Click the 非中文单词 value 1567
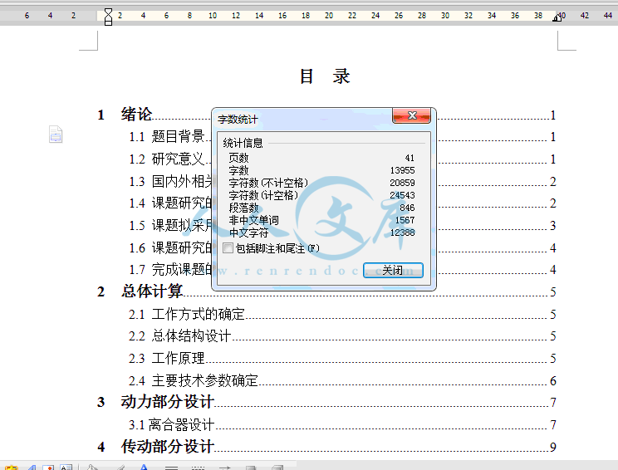The height and width of the screenshot is (470, 618). 405,220
